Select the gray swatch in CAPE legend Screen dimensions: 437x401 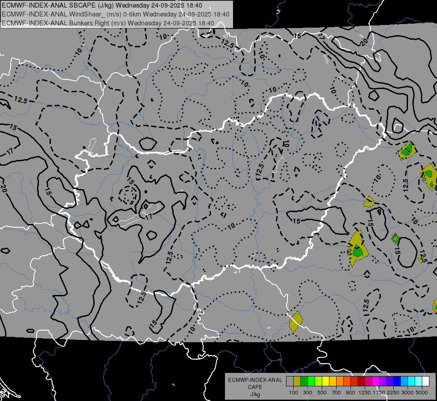pyautogui.click(x=290, y=381)
